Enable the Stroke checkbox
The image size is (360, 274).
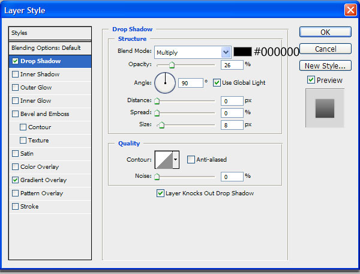pos(15,207)
